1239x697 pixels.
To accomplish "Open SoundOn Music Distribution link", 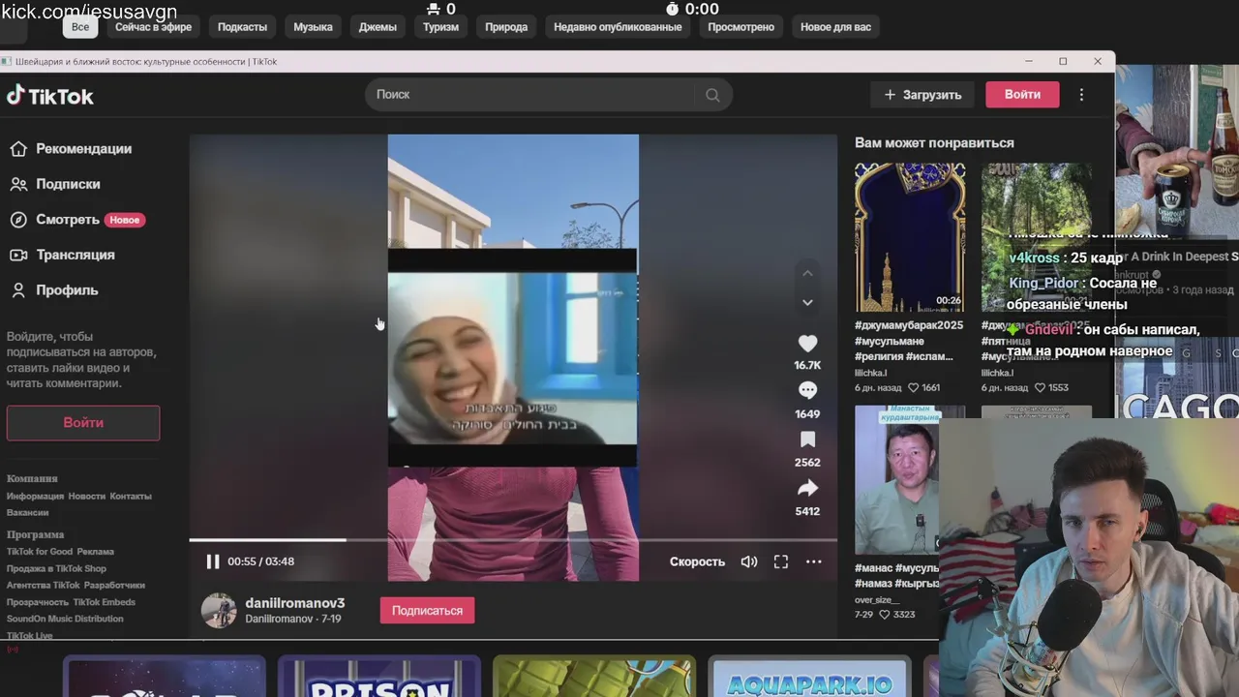I will 65,619.
